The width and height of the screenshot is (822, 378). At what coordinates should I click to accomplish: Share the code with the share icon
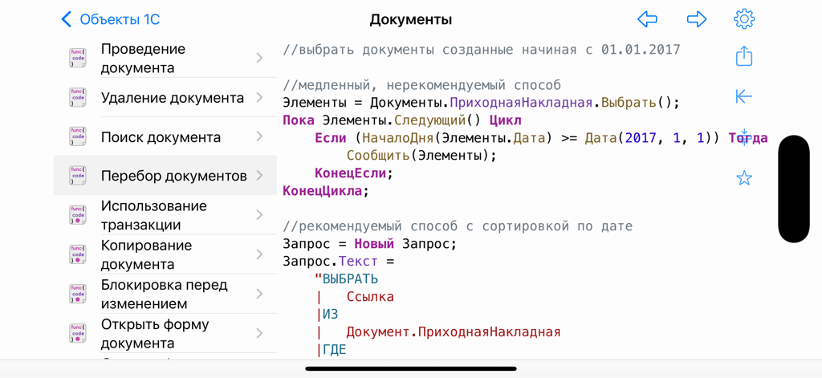[x=744, y=56]
